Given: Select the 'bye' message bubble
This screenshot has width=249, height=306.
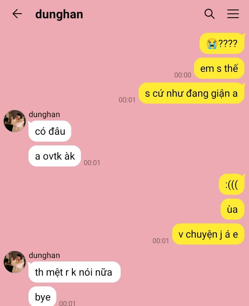Looking at the screenshot, I should 43,296.
